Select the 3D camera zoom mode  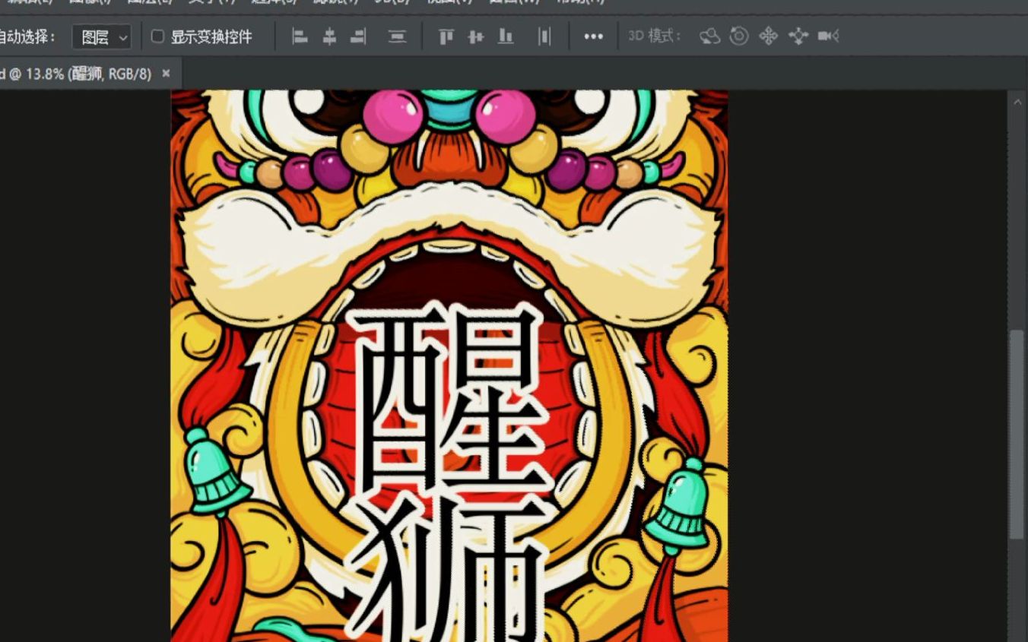click(x=828, y=36)
